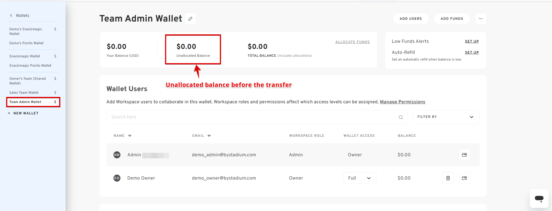Image resolution: width=552 pixels, height=211 pixels.
Task: Select Demo's Points Wallet in sidebar
Action: (27, 43)
